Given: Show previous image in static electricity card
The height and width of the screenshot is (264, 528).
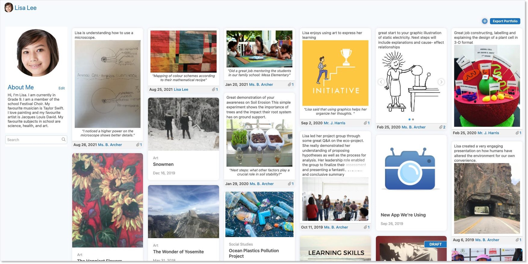Looking at the screenshot, I should coord(381,82).
